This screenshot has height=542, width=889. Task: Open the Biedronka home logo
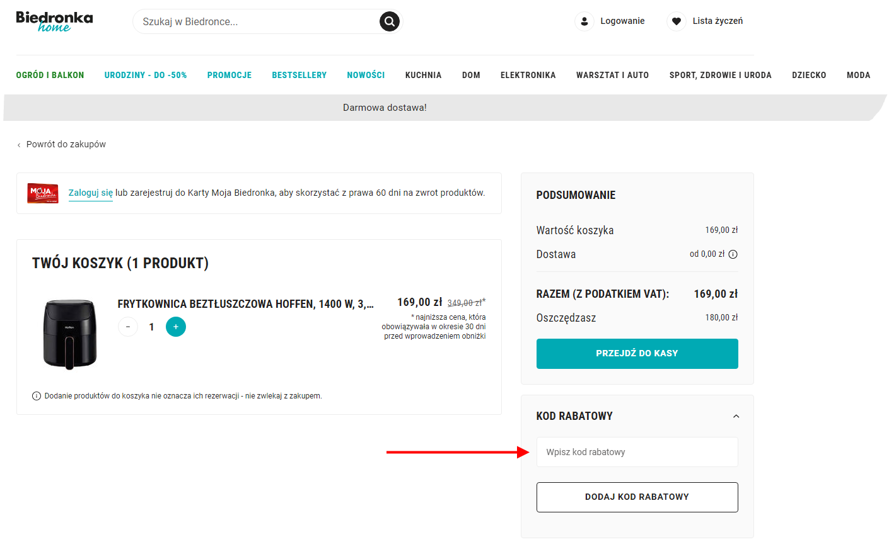[54, 21]
